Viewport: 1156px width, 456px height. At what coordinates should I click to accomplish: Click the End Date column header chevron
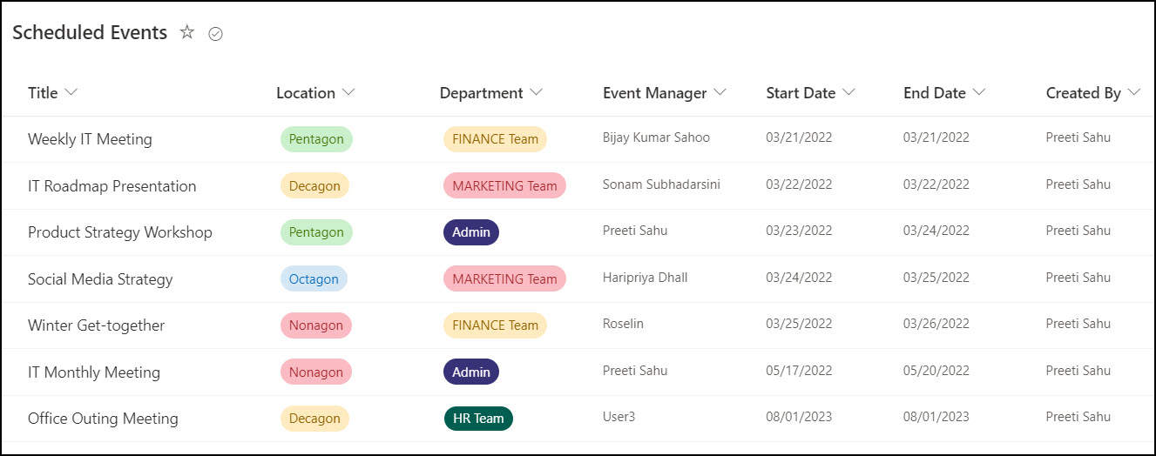979,92
